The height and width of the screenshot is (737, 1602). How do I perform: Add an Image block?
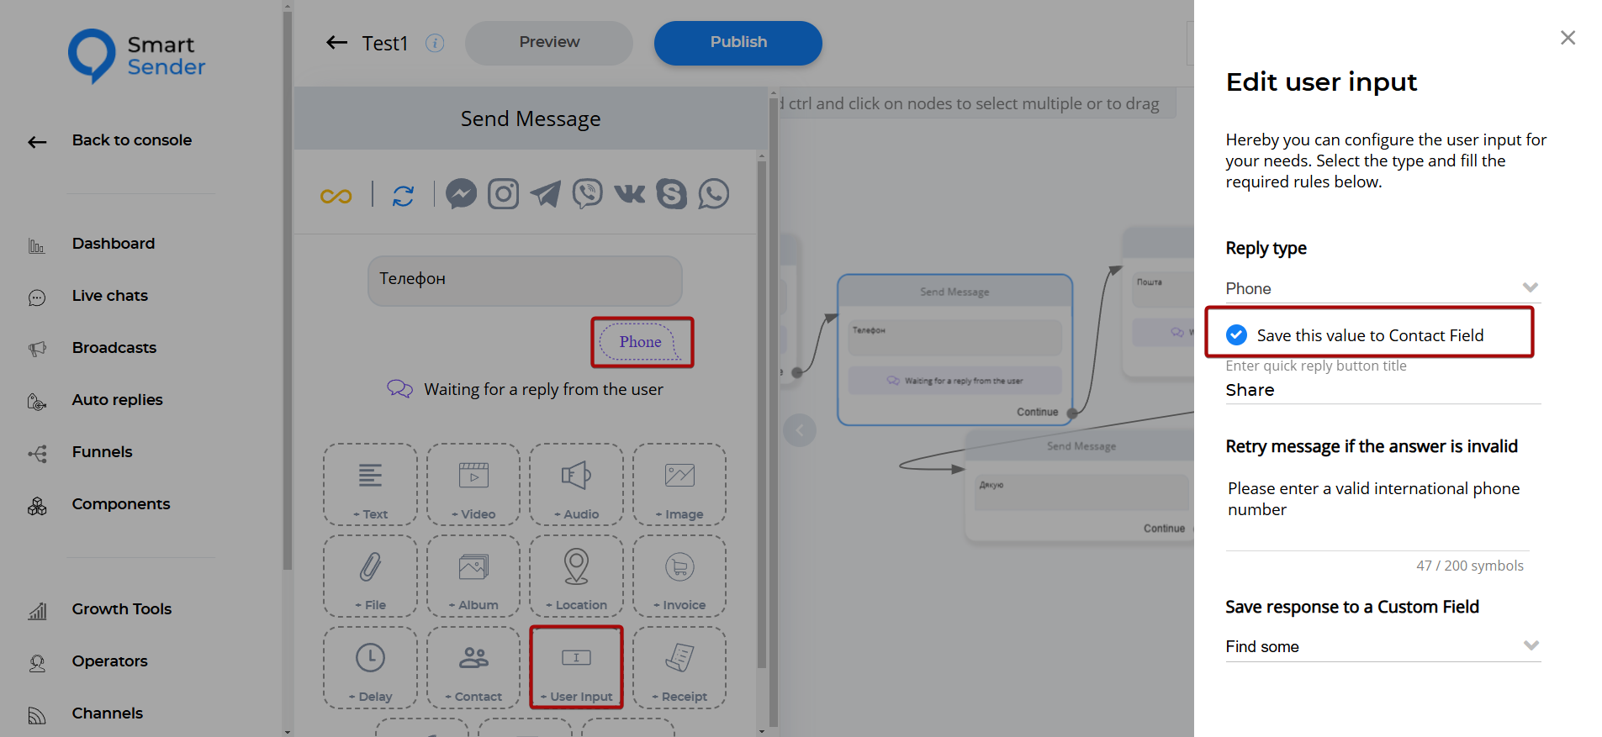tap(679, 485)
